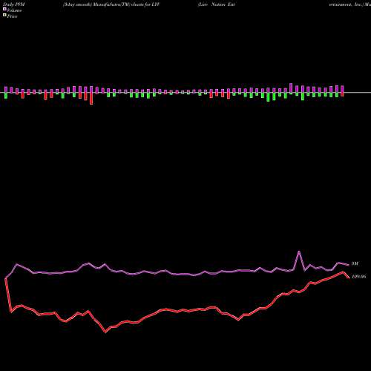Click the 'Daily PVM' chart title
This screenshot has width=371, height=371.
click(x=14, y=4)
